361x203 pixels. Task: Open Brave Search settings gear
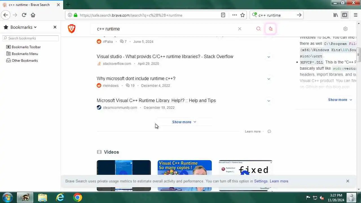click(345, 29)
